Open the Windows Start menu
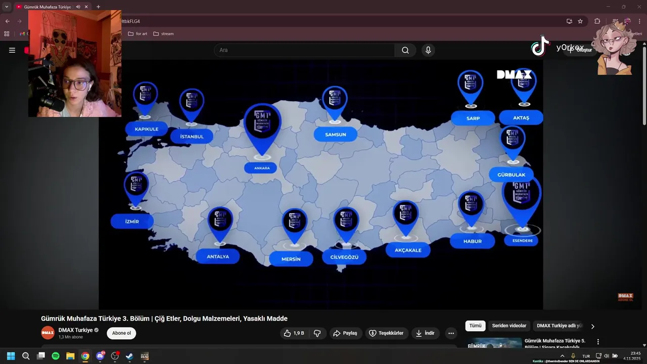The width and height of the screenshot is (647, 364). (11, 356)
